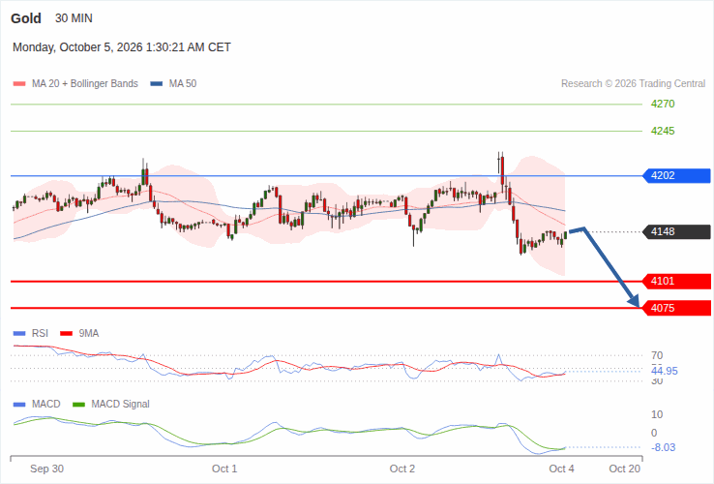Viewport: 714px width, 484px height.
Task: Click the MACD 10 scale label
Action: tap(657, 414)
